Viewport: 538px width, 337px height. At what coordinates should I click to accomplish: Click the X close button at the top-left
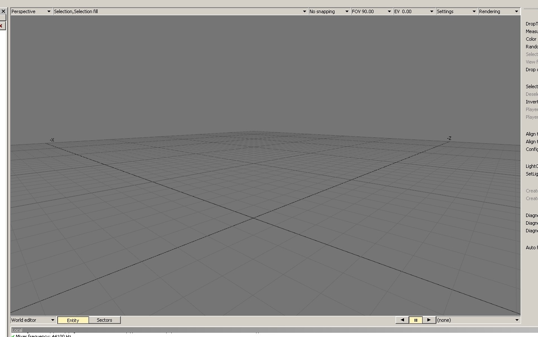(3, 11)
